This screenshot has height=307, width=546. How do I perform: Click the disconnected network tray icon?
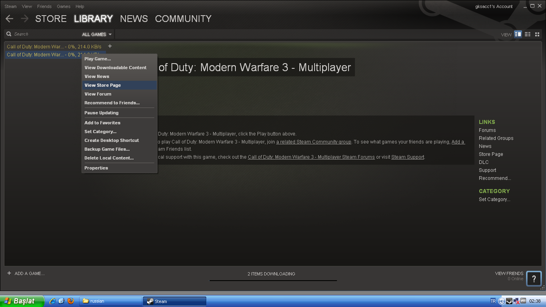pyautogui.click(x=516, y=301)
